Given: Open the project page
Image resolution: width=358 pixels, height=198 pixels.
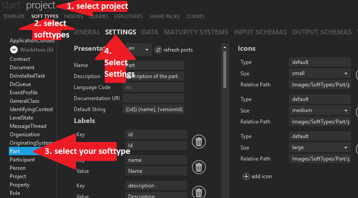Looking at the screenshot, I should click(x=41, y=5).
